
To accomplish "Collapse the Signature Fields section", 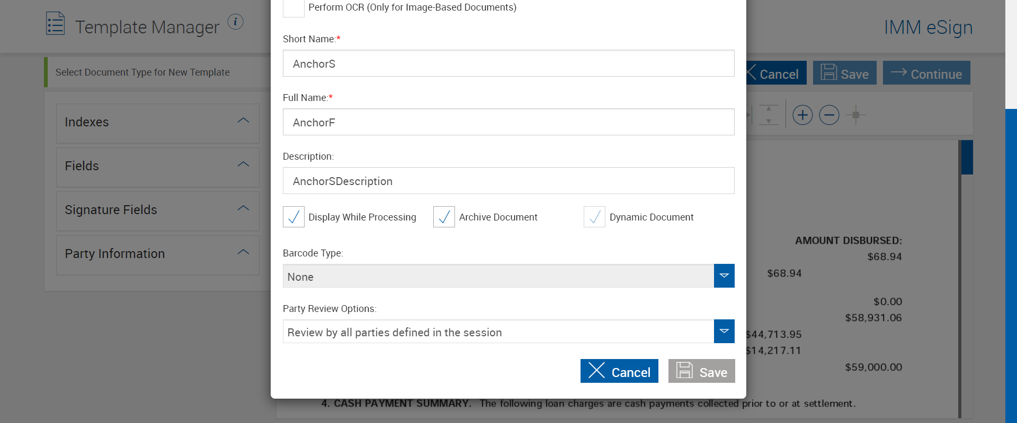I will coord(243,209).
